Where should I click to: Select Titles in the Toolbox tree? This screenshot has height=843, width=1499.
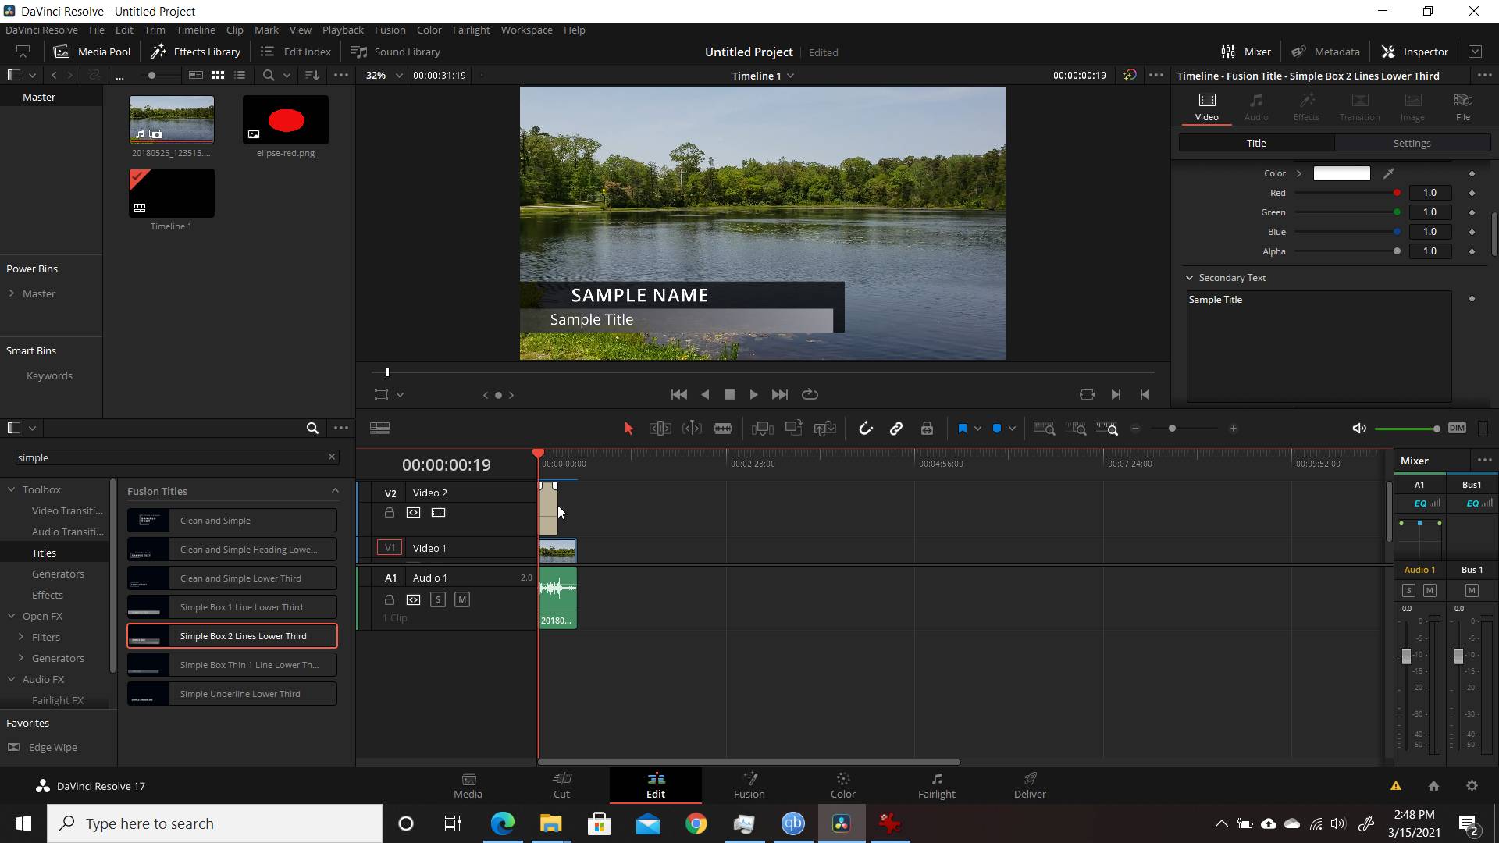[x=44, y=553]
